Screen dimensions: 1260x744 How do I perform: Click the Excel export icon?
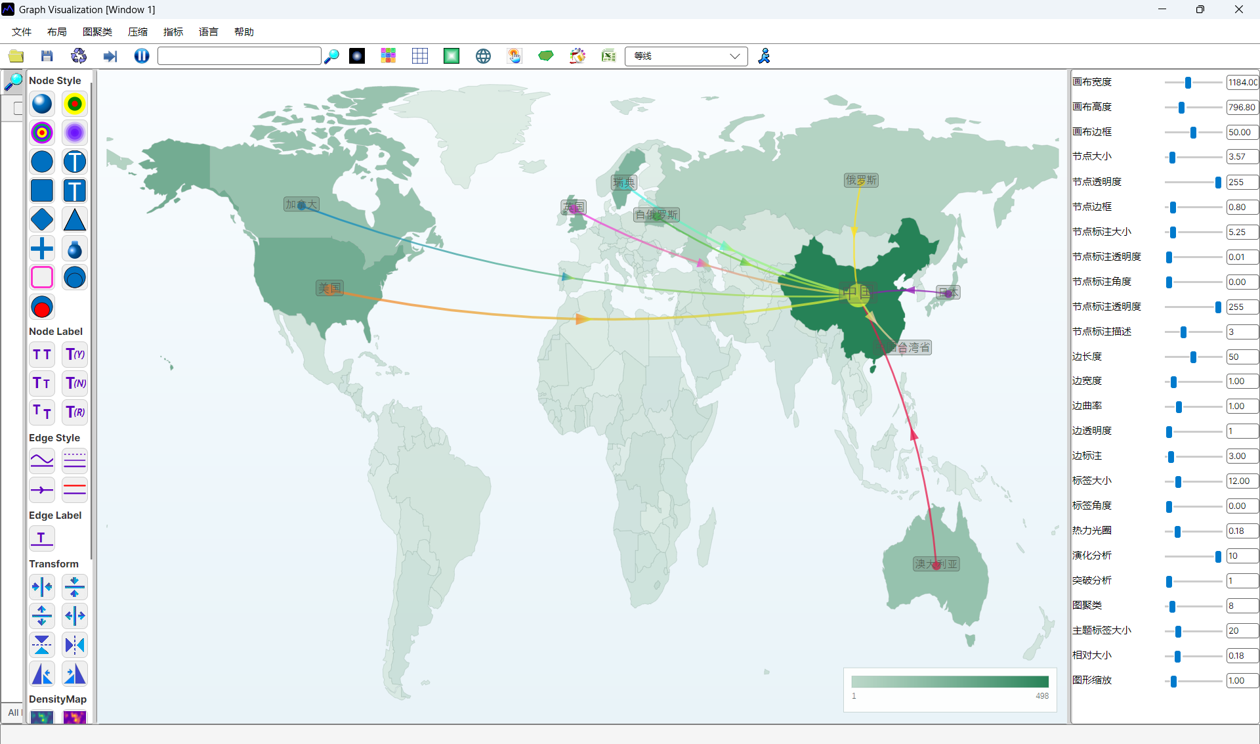(608, 56)
